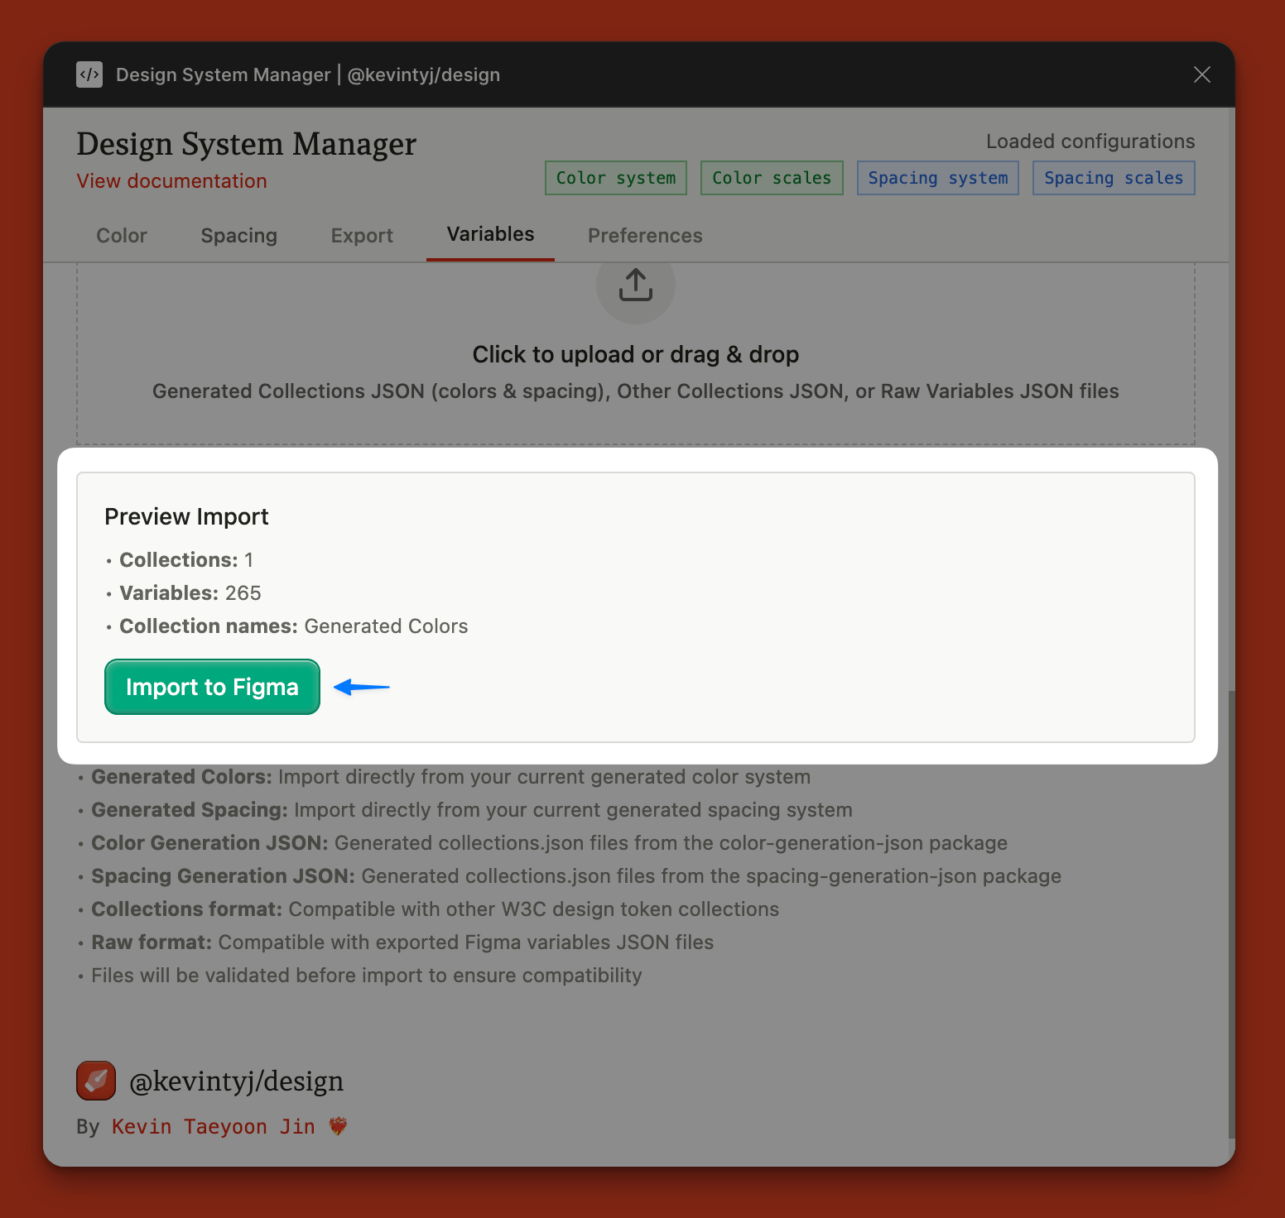Click the Color system configuration badge
This screenshot has width=1285, height=1218.
click(x=615, y=177)
